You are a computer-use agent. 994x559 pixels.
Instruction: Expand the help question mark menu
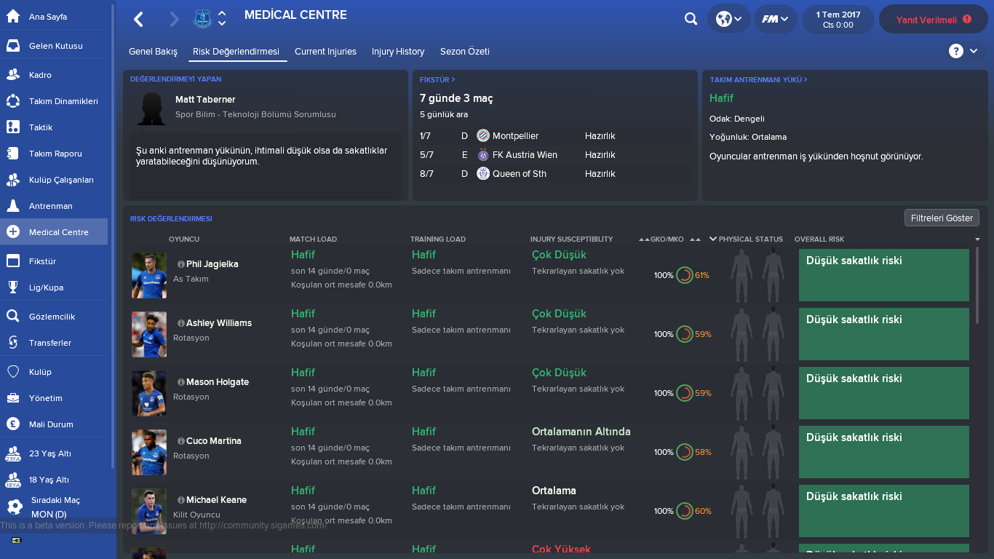(x=963, y=51)
